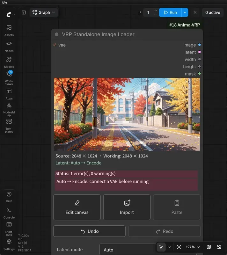The image size is (227, 255).
Task: Click the Edit canvas button
Action: [77, 208]
